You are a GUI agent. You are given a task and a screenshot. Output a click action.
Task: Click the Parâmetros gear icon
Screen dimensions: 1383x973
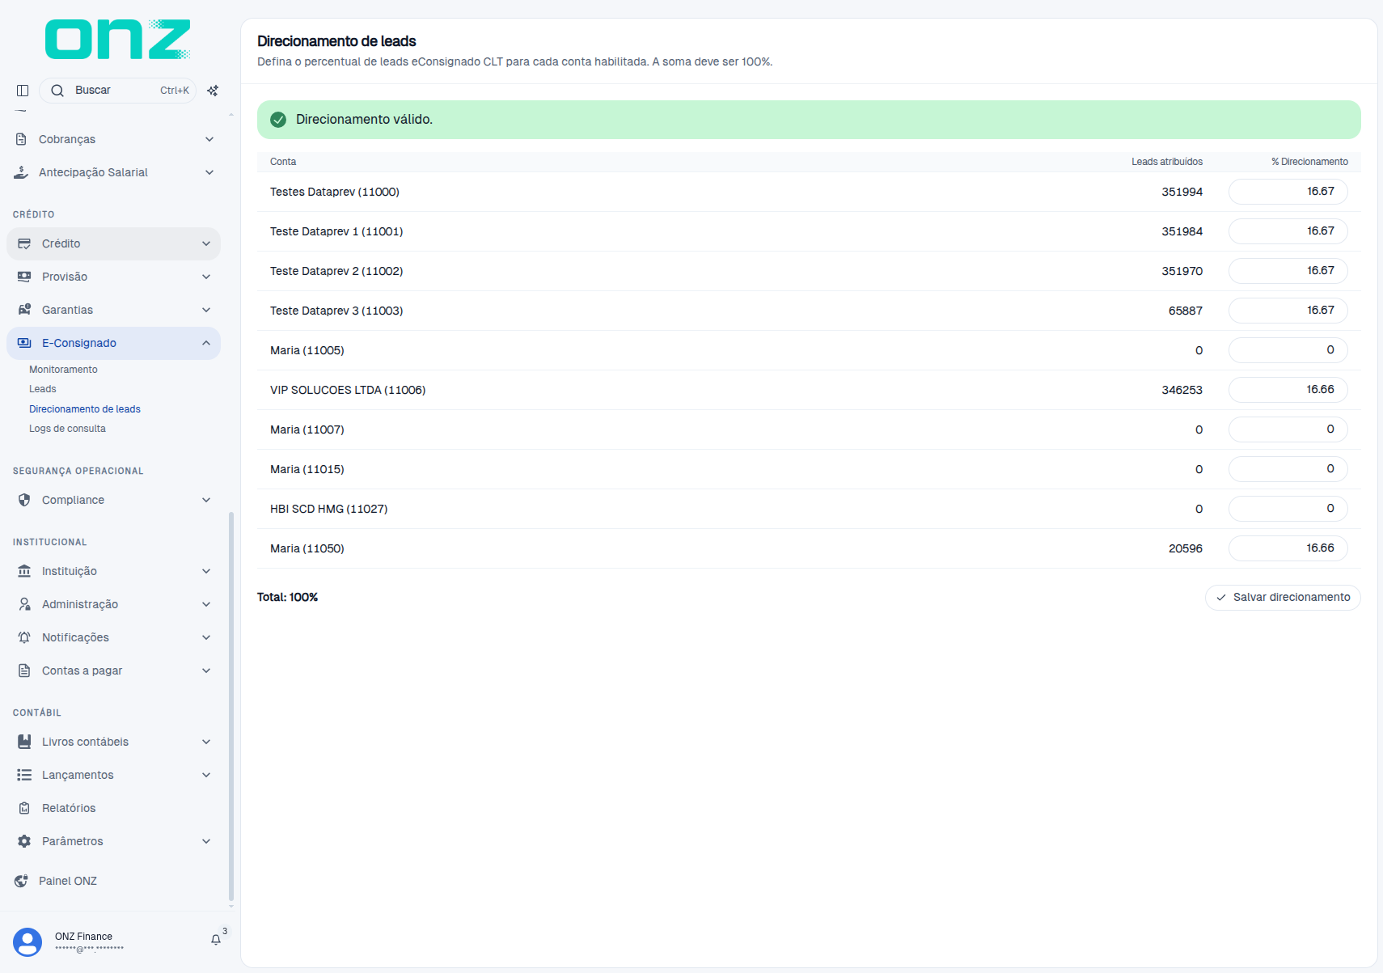coord(24,841)
